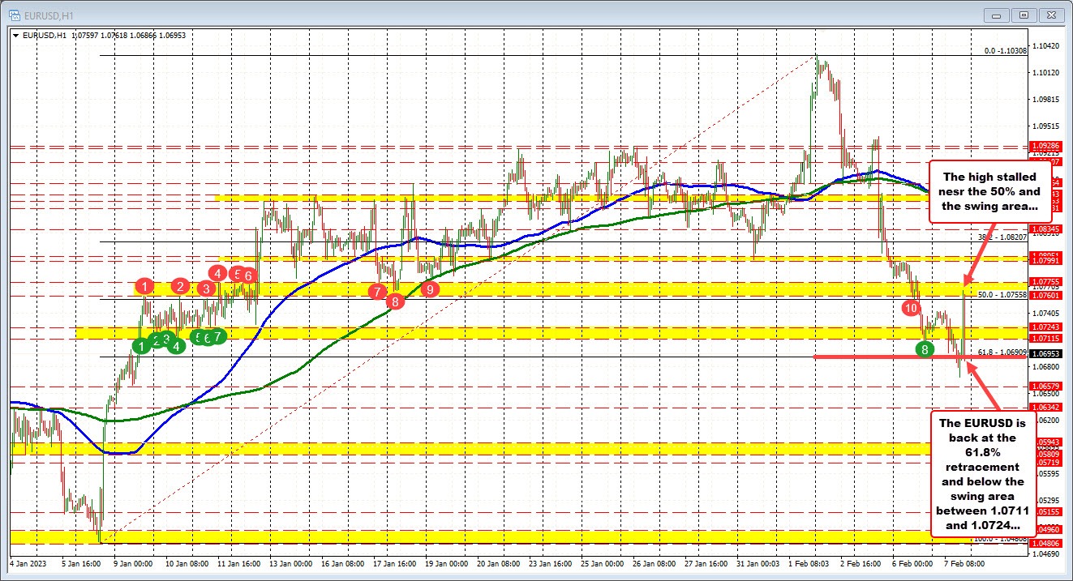
Task: Select the green marker 8 near the 61.8% line
Action: tap(923, 350)
